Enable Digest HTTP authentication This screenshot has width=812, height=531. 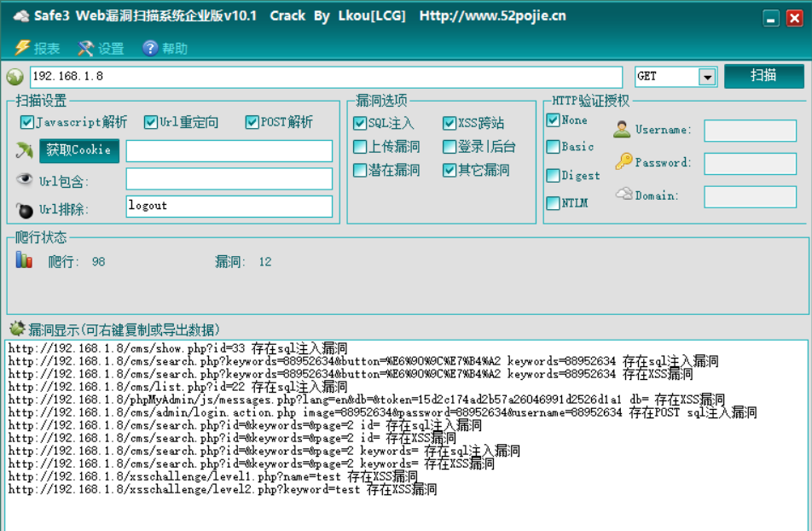coord(553,175)
